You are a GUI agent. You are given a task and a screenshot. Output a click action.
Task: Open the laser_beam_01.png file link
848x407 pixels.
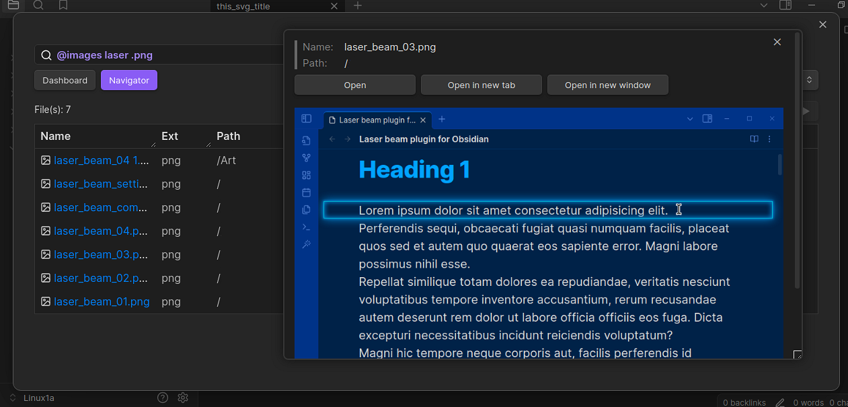(102, 301)
